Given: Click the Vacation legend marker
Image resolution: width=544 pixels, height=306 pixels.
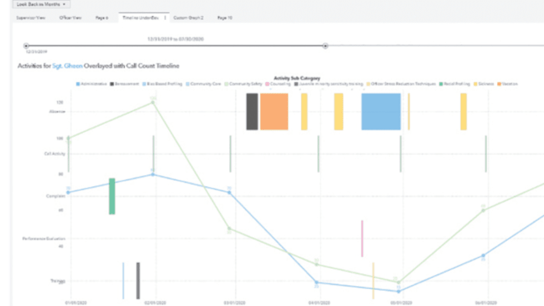Looking at the screenshot, I should 500,84.
